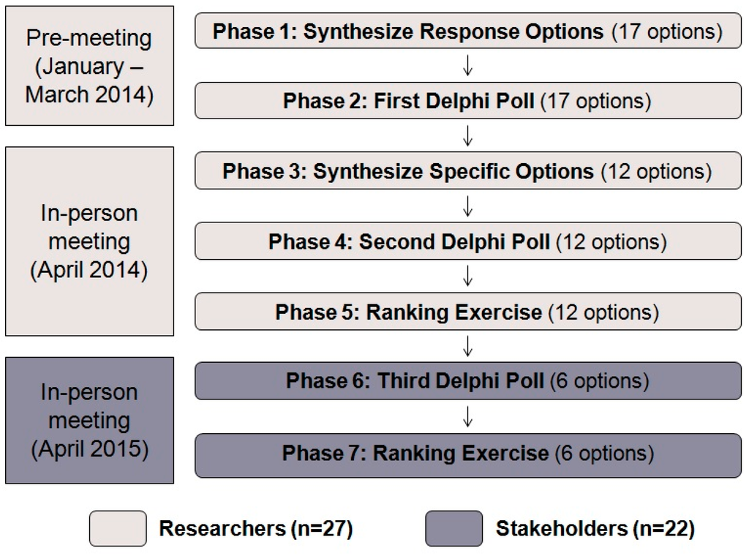Click the arrow between Phase 1 and Phase 2
749x556 pixels.
[x=468, y=67]
